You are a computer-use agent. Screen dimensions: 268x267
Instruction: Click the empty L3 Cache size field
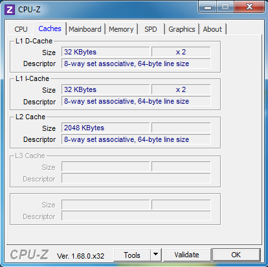tap(106, 167)
